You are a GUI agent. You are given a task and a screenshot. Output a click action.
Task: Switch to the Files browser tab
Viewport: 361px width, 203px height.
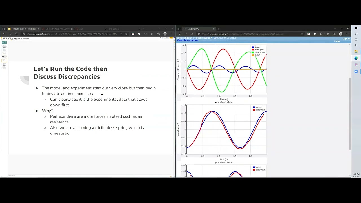click(x=90, y=29)
